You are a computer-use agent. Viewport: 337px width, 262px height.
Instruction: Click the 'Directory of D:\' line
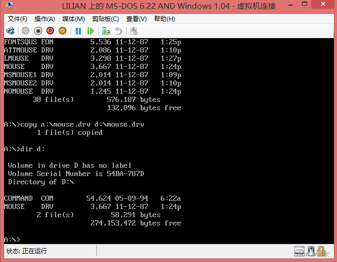[x=41, y=182]
